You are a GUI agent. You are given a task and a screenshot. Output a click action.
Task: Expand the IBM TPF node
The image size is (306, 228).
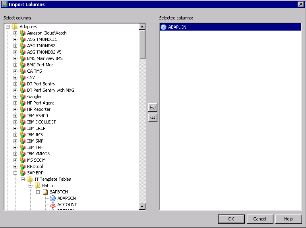pos(15,148)
